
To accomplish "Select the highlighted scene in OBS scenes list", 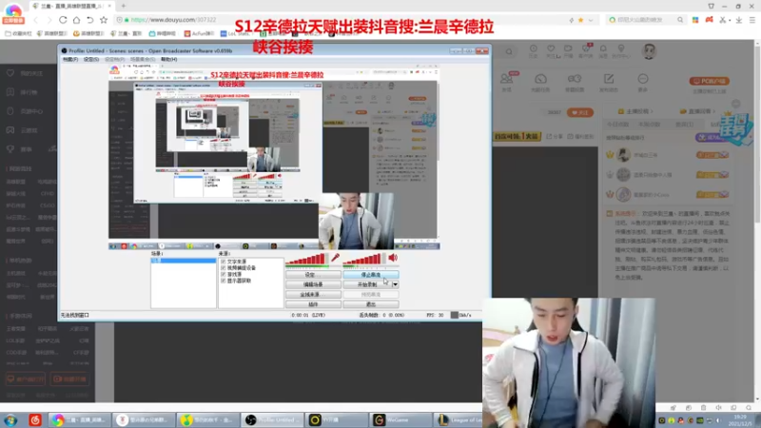I will click(184, 261).
